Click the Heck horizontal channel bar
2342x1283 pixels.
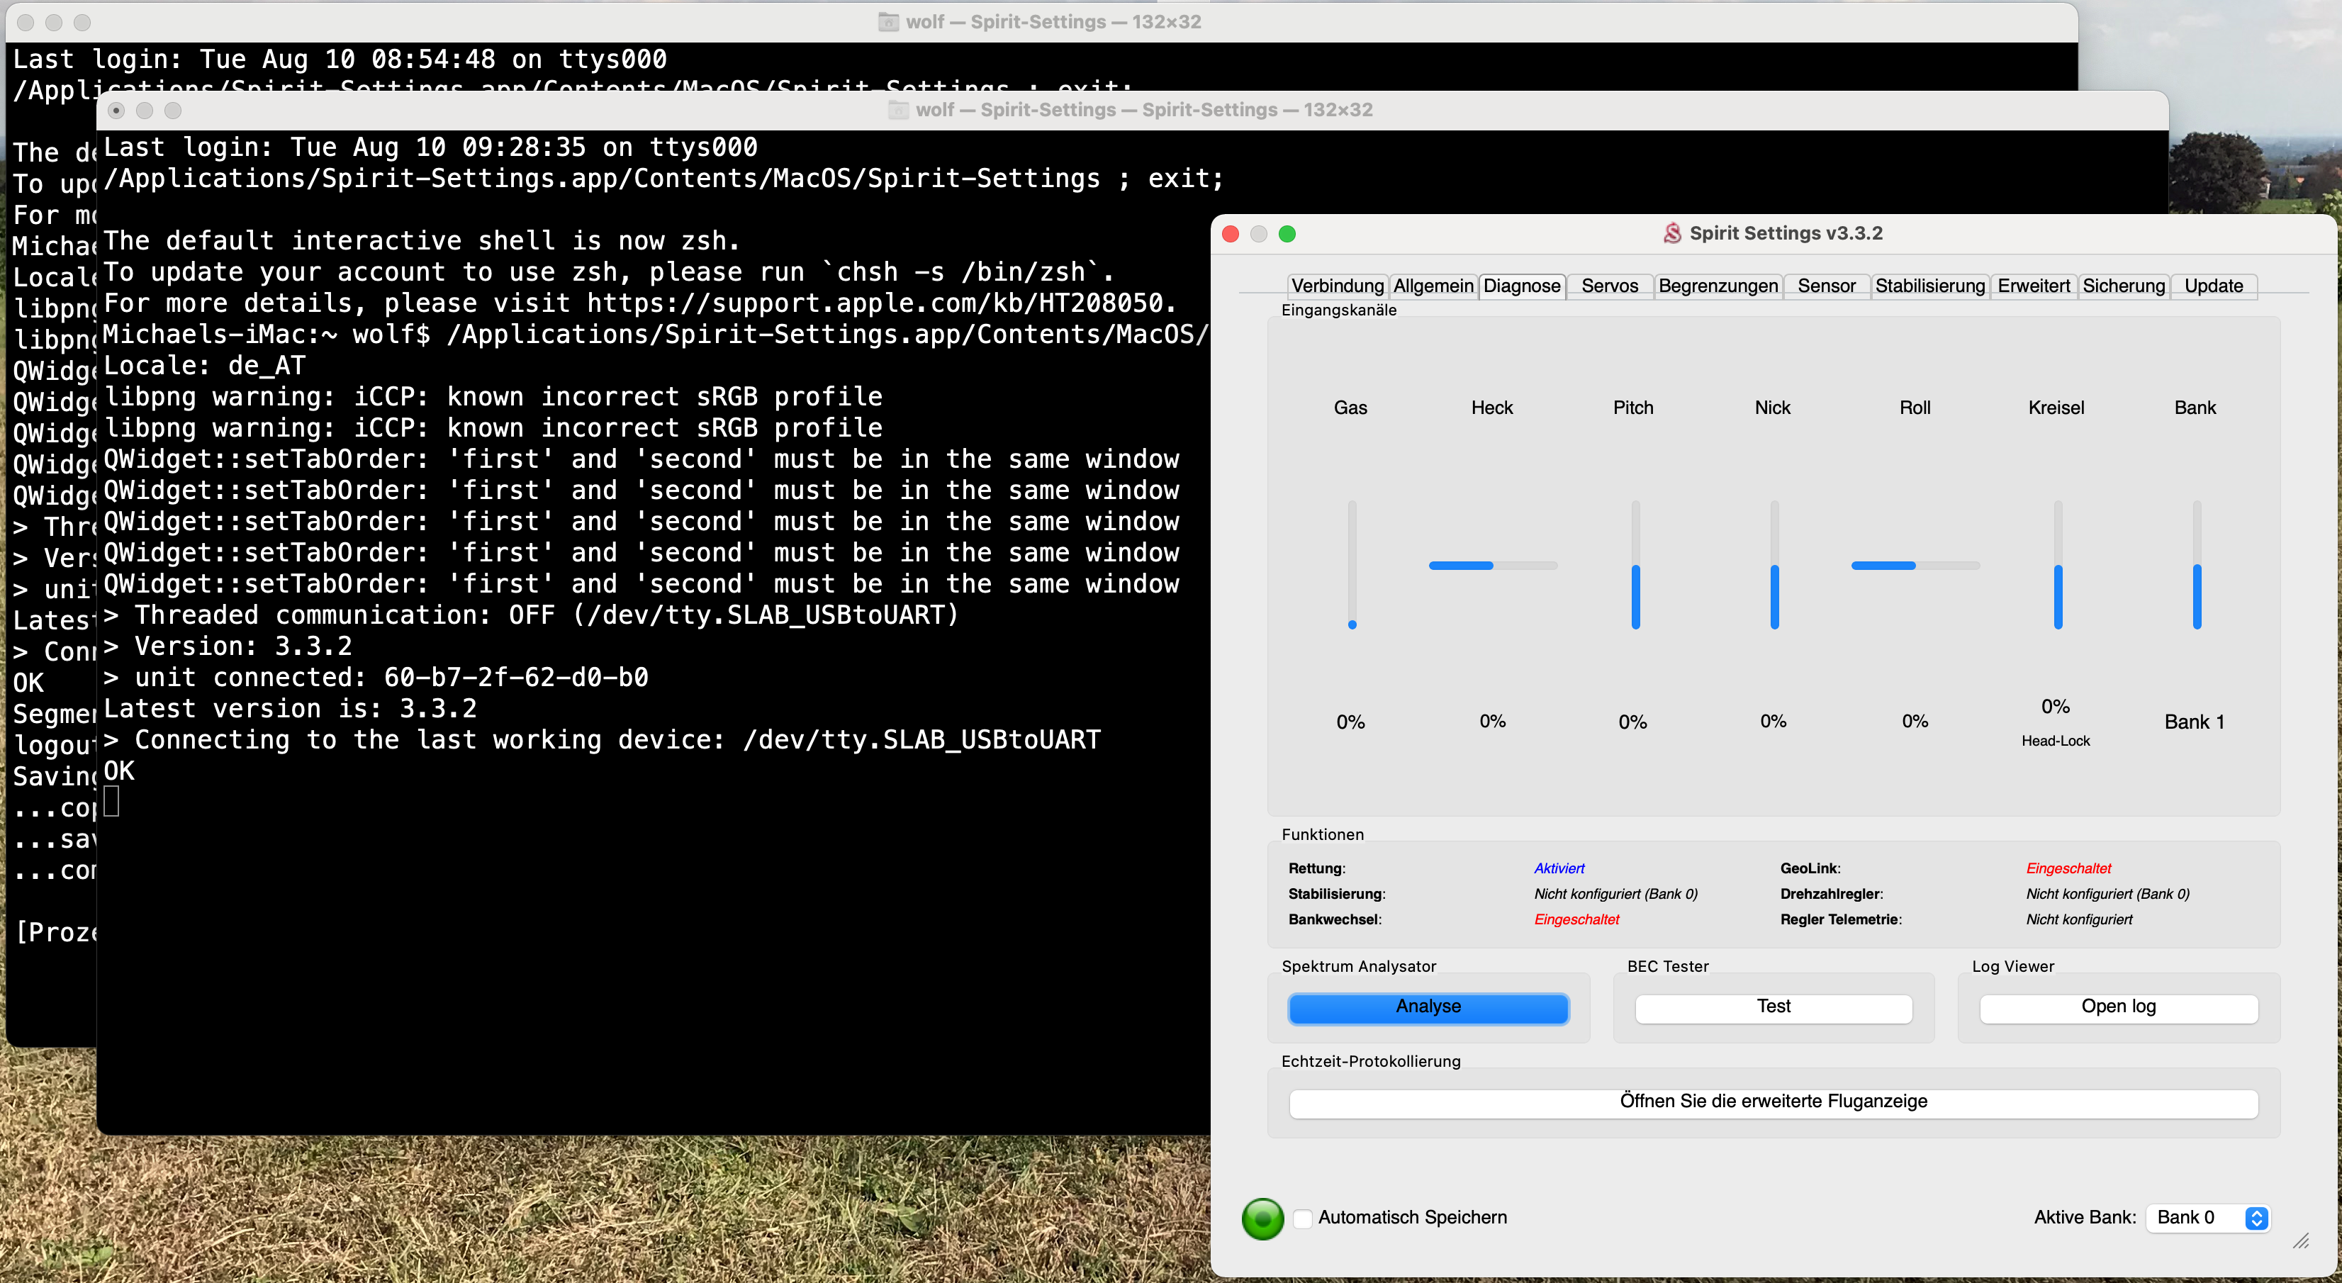(1492, 566)
